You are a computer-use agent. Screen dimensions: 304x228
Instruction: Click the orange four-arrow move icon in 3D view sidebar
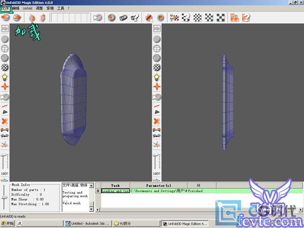pos(5,87)
